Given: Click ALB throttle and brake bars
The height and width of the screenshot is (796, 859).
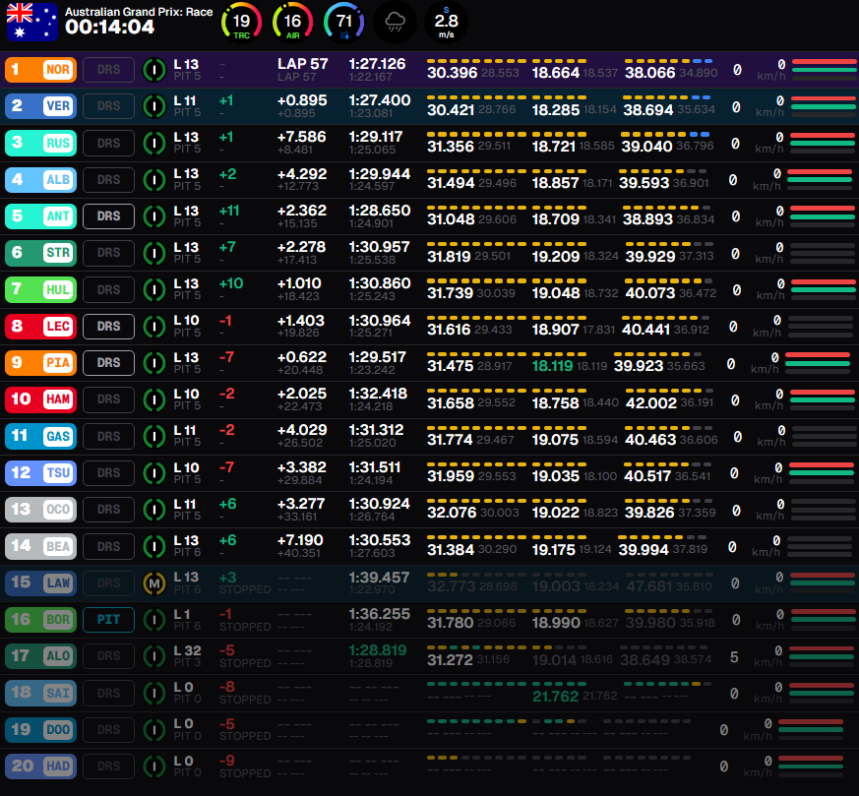Looking at the screenshot, I should [820, 180].
